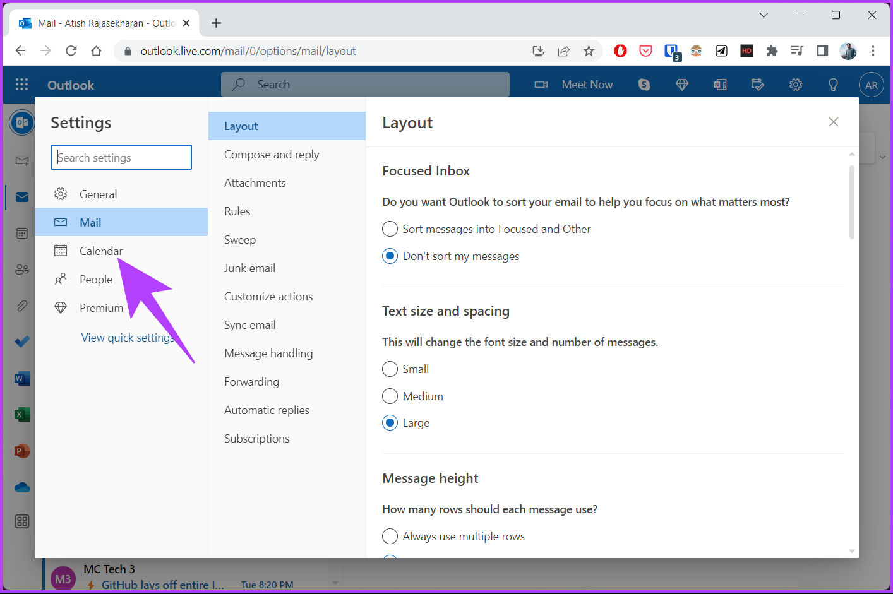Choose Medium text size
Image resolution: width=893 pixels, height=594 pixels.
click(413, 396)
